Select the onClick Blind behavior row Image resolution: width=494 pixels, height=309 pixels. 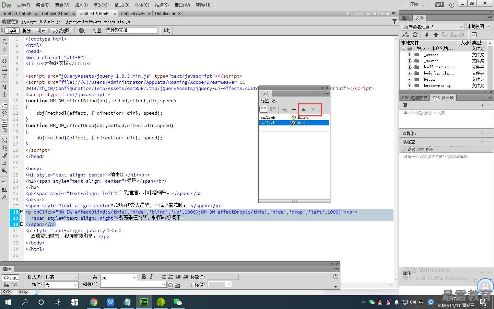click(294, 117)
